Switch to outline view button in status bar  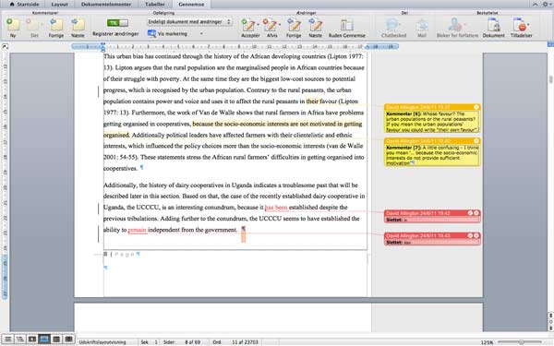pos(19,340)
